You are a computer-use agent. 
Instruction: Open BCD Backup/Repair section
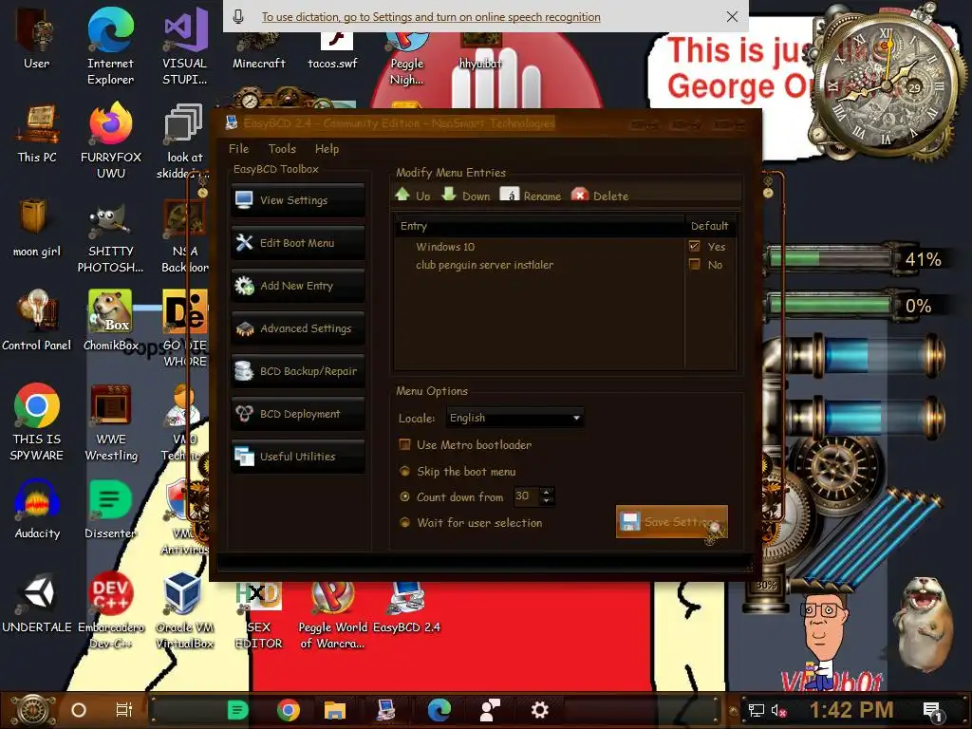[297, 371]
